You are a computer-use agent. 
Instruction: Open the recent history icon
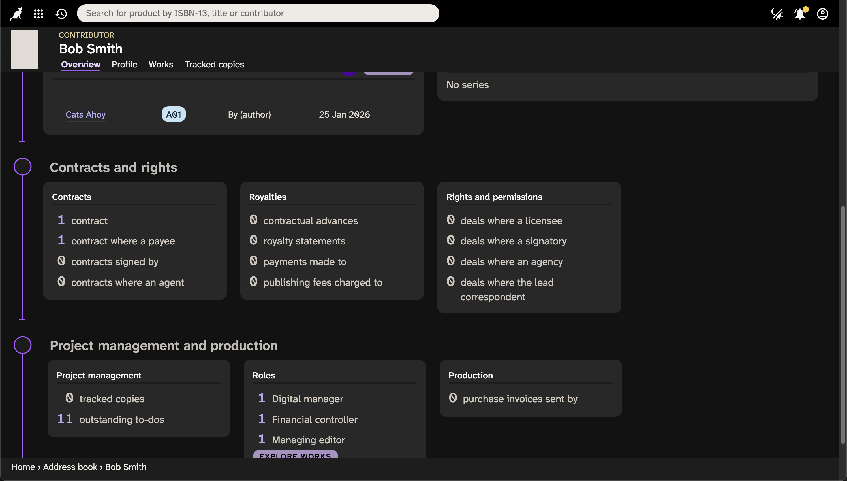pyautogui.click(x=61, y=14)
